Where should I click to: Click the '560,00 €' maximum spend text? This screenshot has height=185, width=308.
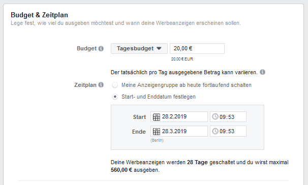click(x=121, y=170)
